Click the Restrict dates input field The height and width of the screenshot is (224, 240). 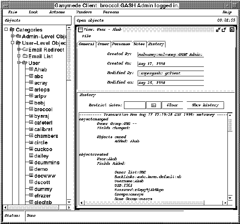coord(135,105)
